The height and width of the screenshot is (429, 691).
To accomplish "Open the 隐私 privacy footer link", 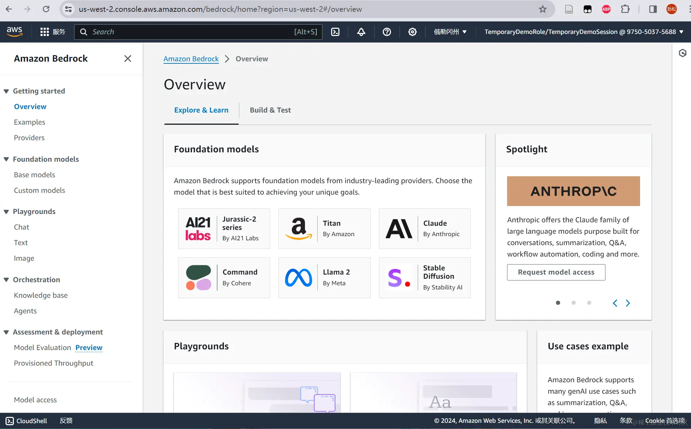I will tap(600, 421).
